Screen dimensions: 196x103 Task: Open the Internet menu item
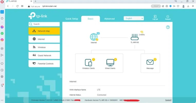tap(44, 39)
